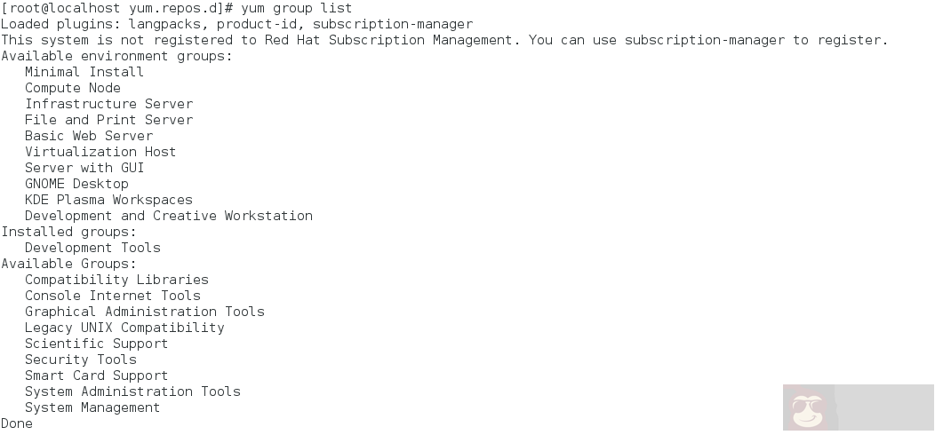The image size is (943, 435).
Task: Select the 'Compatibility Libraries' line
Action: click(x=116, y=280)
